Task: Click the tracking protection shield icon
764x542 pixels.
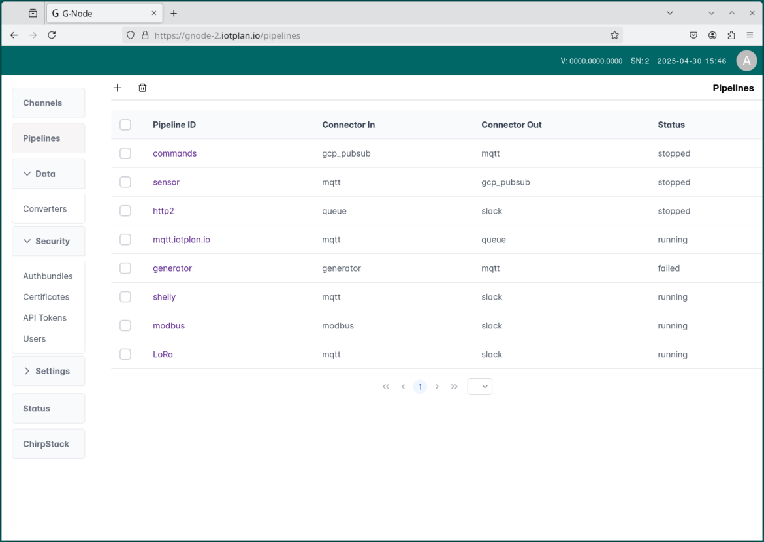Action: click(130, 35)
